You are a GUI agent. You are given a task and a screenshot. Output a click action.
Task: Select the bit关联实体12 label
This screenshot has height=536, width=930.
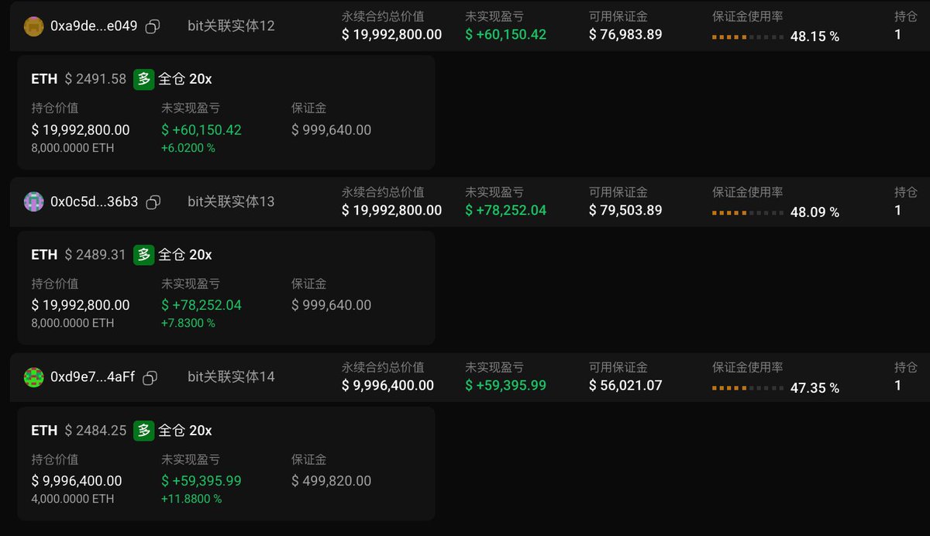231,26
